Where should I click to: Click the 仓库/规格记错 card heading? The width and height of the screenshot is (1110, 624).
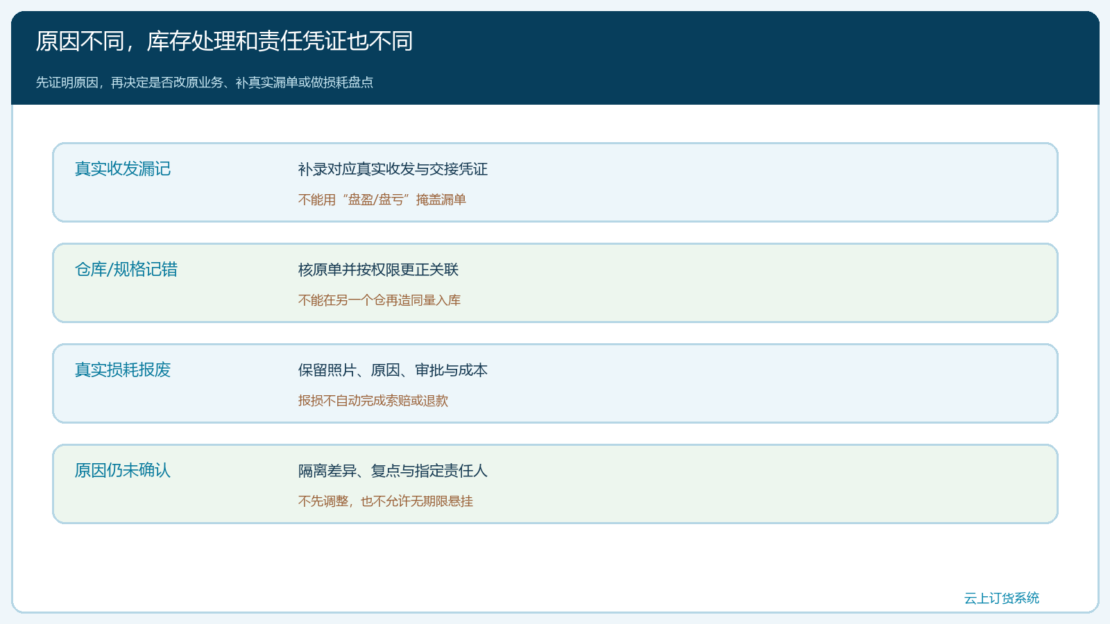[x=126, y=270]
